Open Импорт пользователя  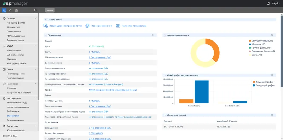click(18, 107)
